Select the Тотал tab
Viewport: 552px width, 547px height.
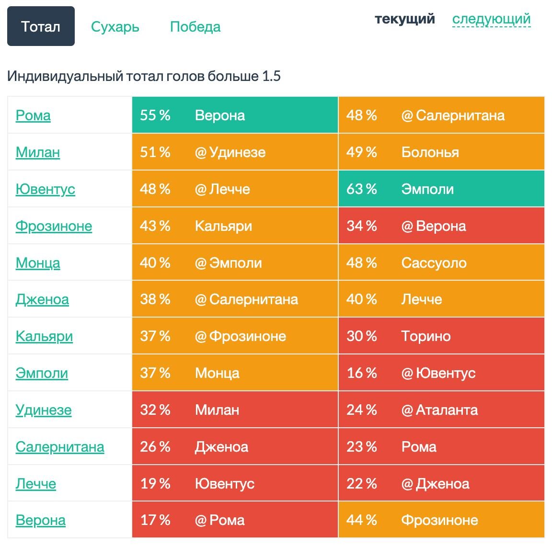pos(41,26)
